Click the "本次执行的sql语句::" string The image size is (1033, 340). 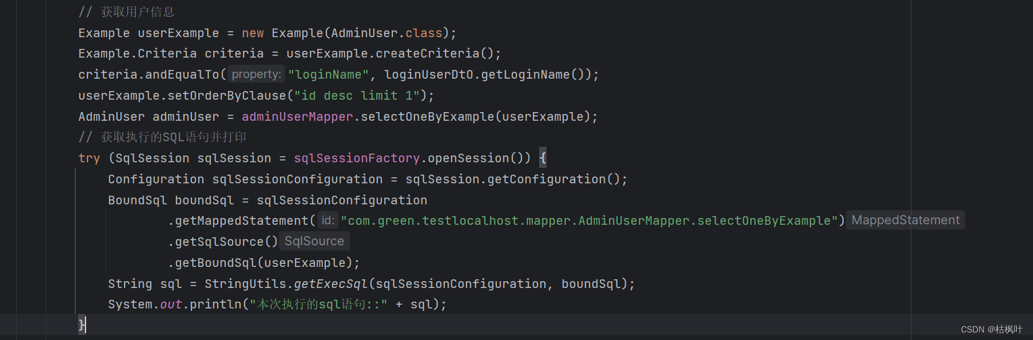click(x=319, y=305)
